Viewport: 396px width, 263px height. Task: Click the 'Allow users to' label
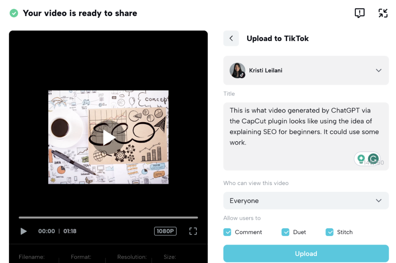coord(242,218)
